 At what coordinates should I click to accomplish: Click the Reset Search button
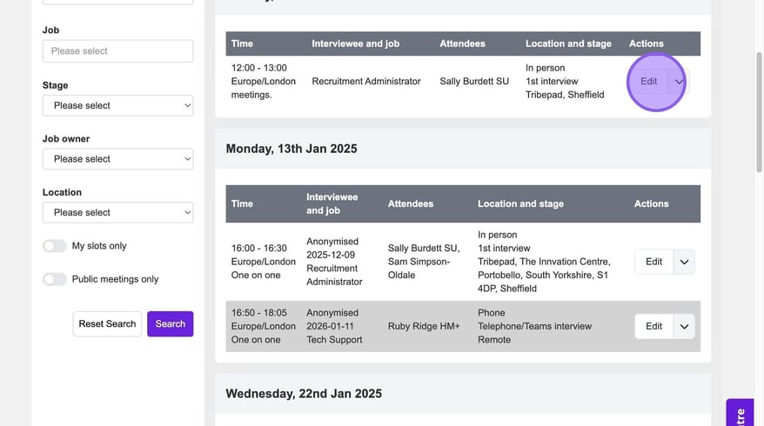coord(107,324)
